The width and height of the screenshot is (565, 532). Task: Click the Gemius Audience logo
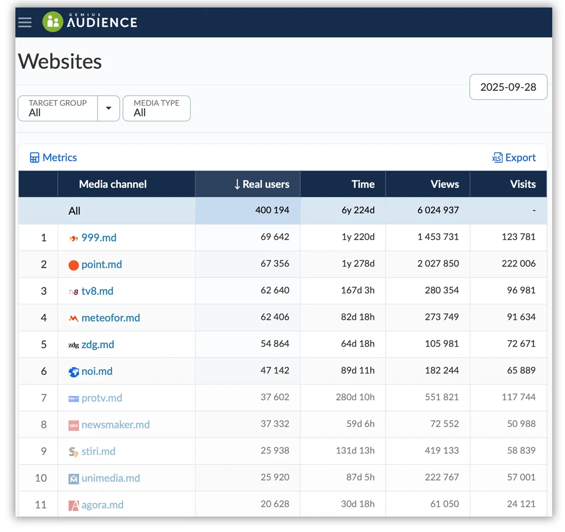(x=90, y=22)
